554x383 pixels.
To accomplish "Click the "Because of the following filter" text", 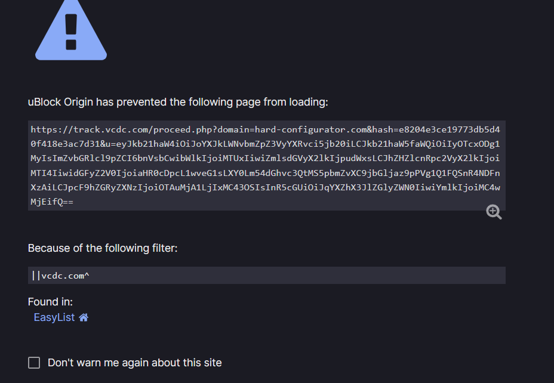I will (x=103, y=248).
